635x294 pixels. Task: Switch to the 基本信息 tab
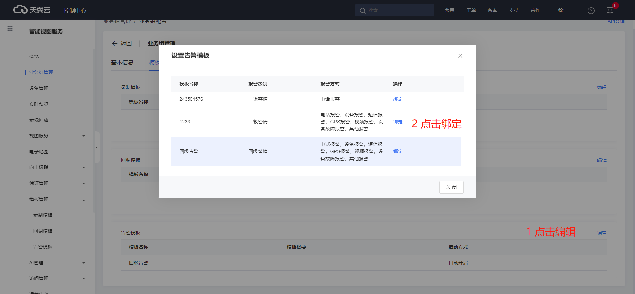click(x=122, y=62)
